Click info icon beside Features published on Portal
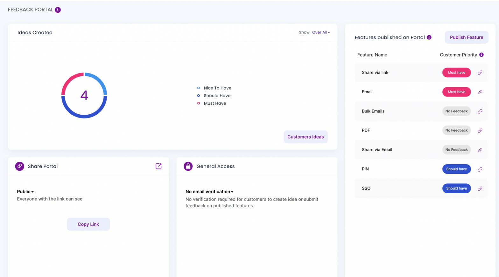499x277 pixels. coord(429,37)
